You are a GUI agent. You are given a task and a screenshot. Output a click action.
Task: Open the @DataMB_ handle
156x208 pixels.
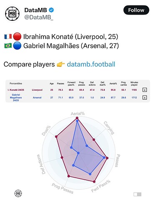tap(39, 17)
